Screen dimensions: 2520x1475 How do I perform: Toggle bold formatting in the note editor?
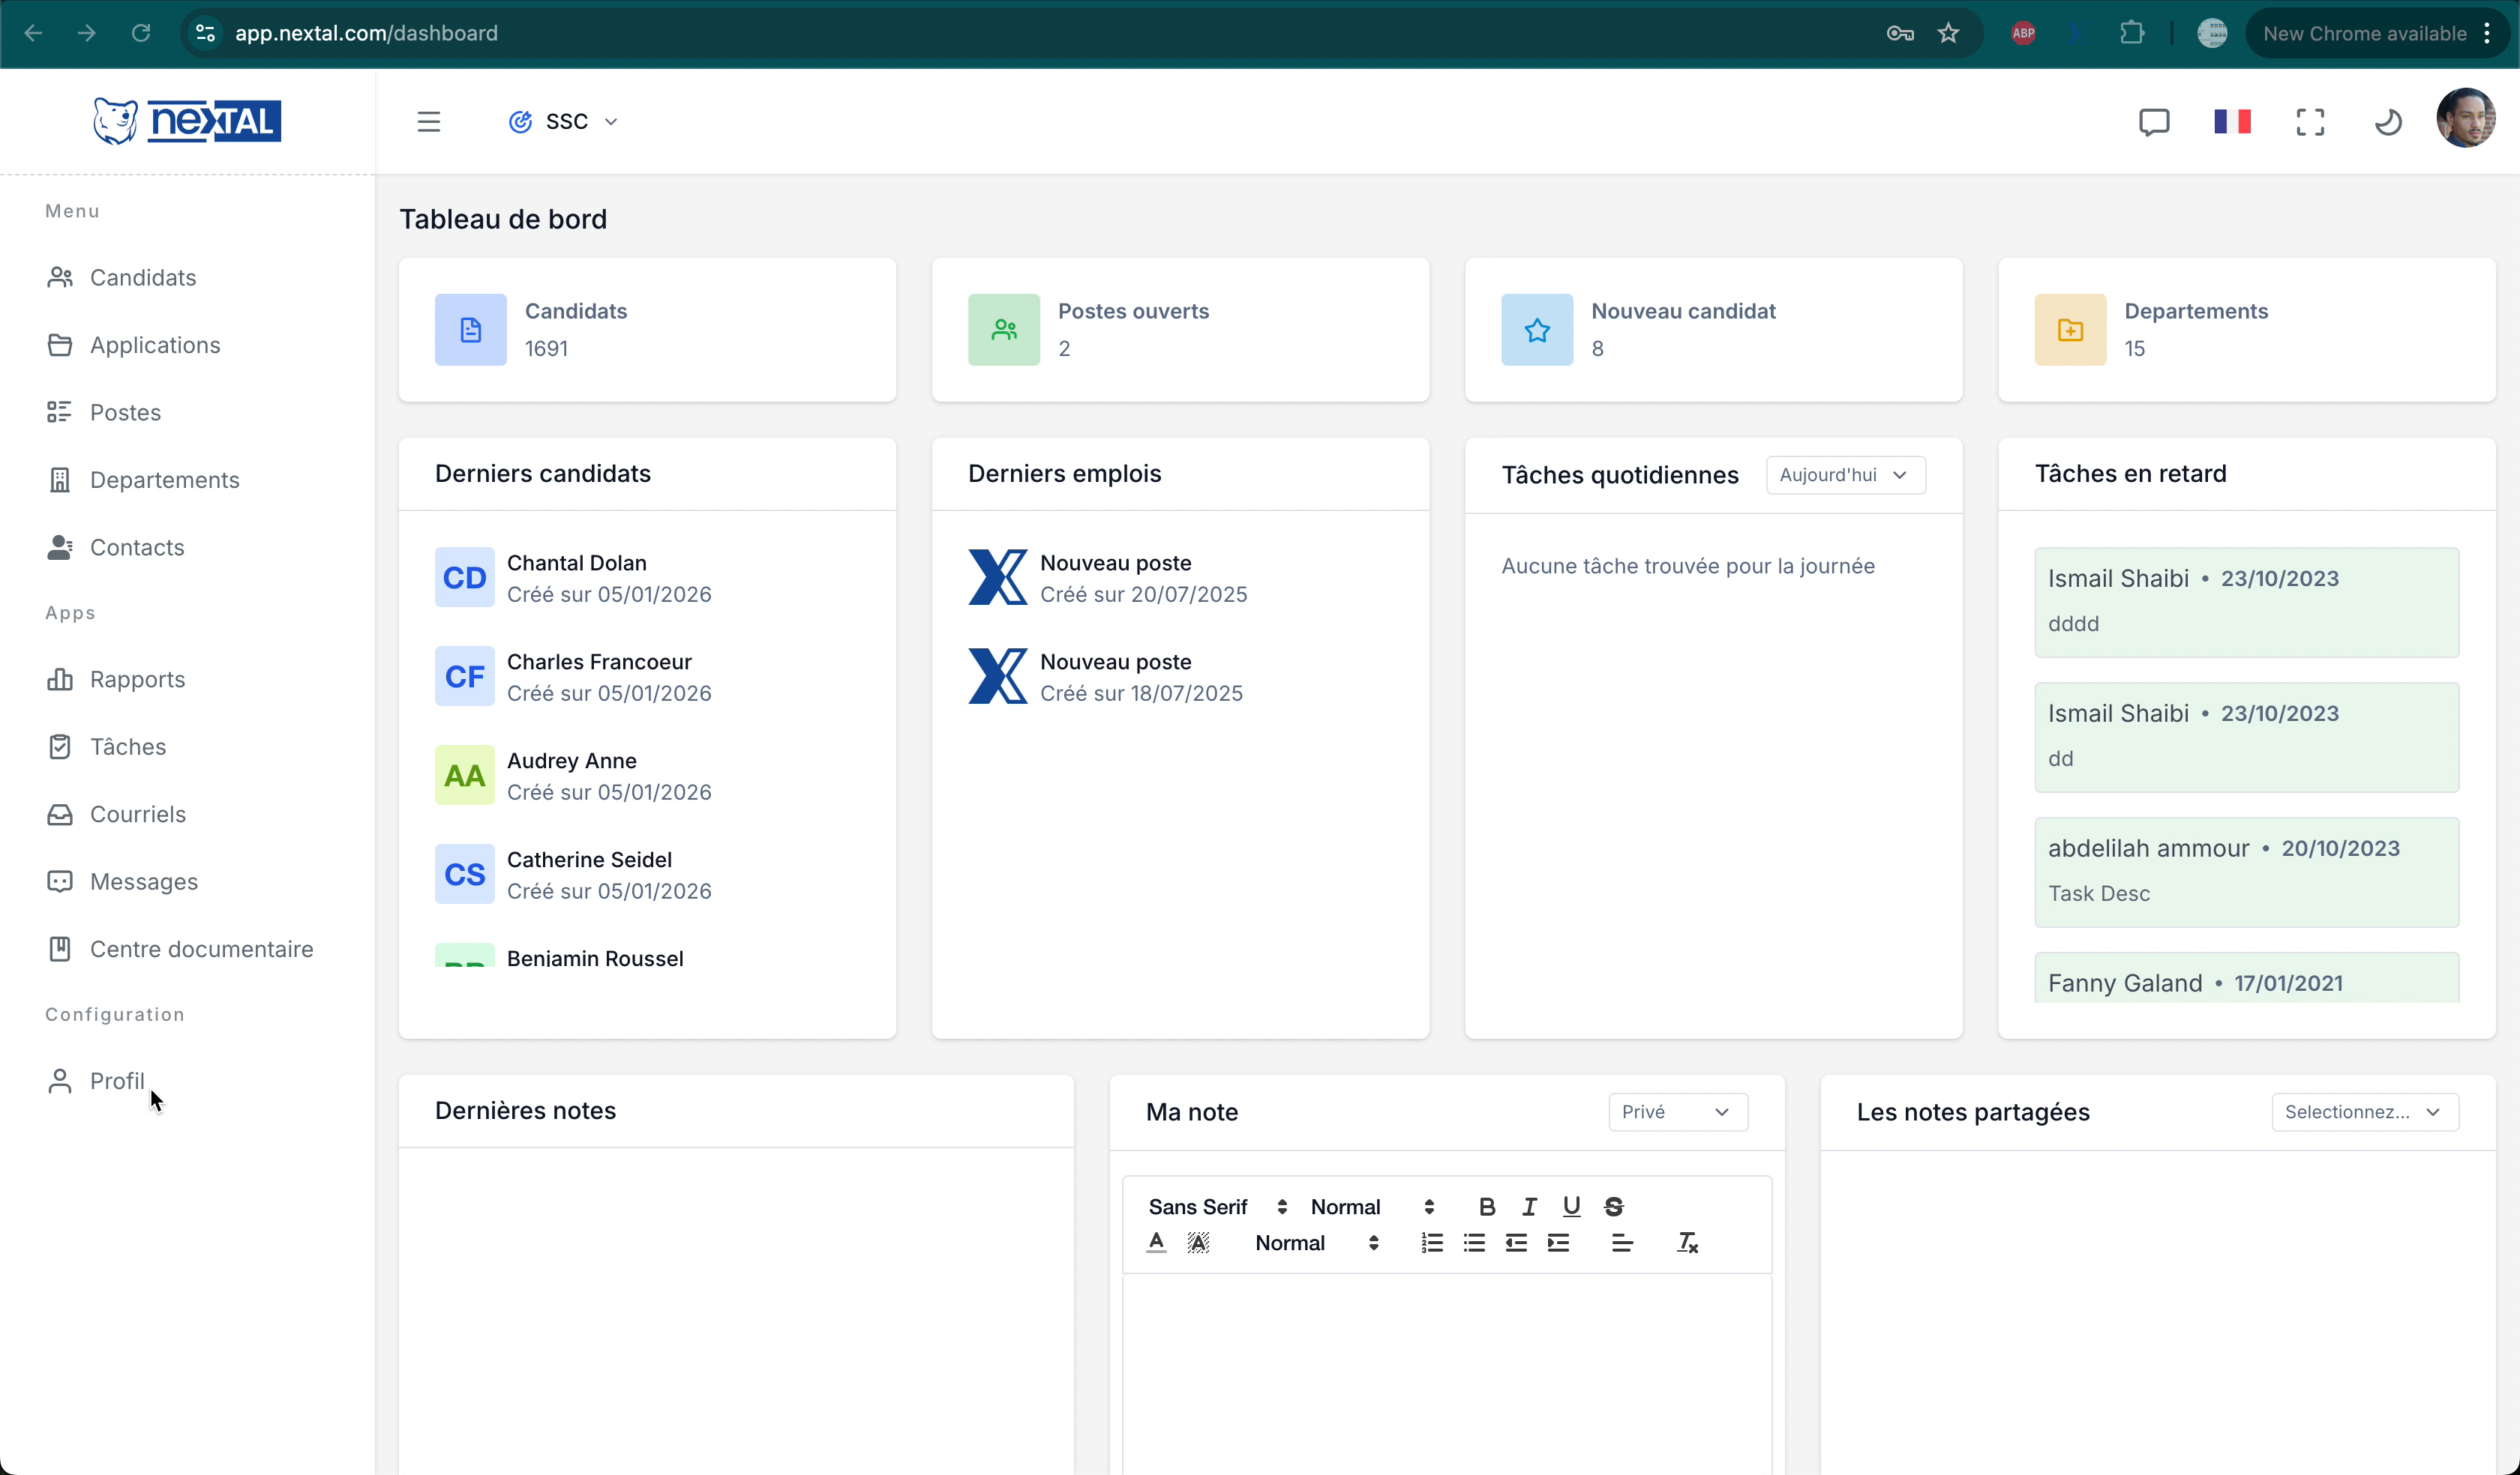point(1486,1206)
